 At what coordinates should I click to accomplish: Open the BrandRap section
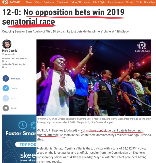(x=149, y=2)
